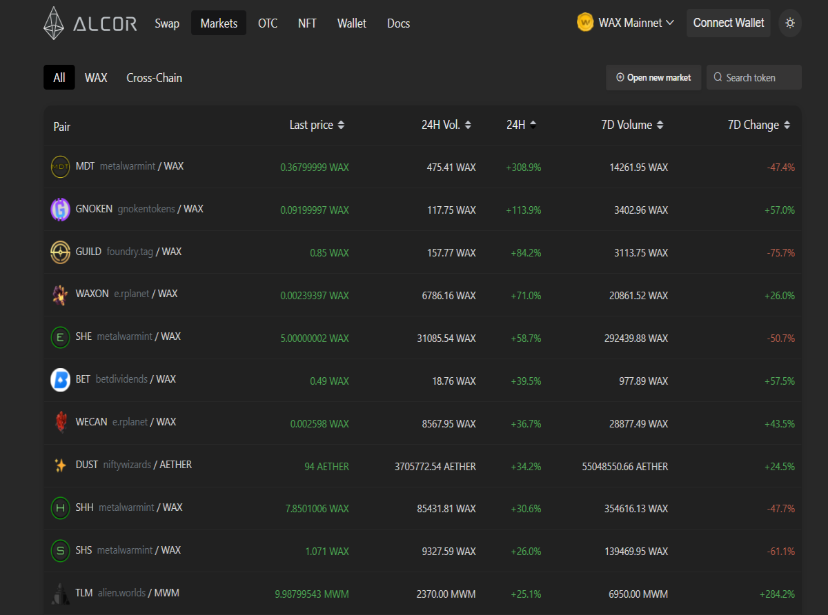
Task: Click the BET betdividends token icon
Action: 61,380
